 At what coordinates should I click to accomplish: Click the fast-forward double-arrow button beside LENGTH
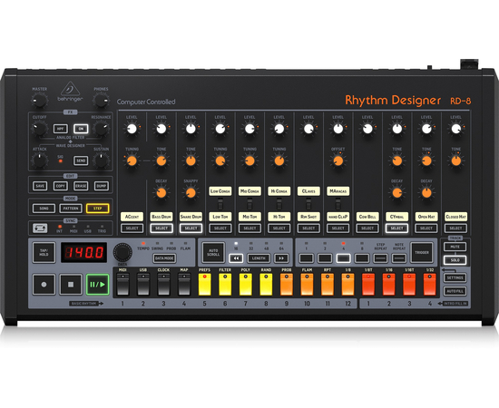(x=281, y=258)
